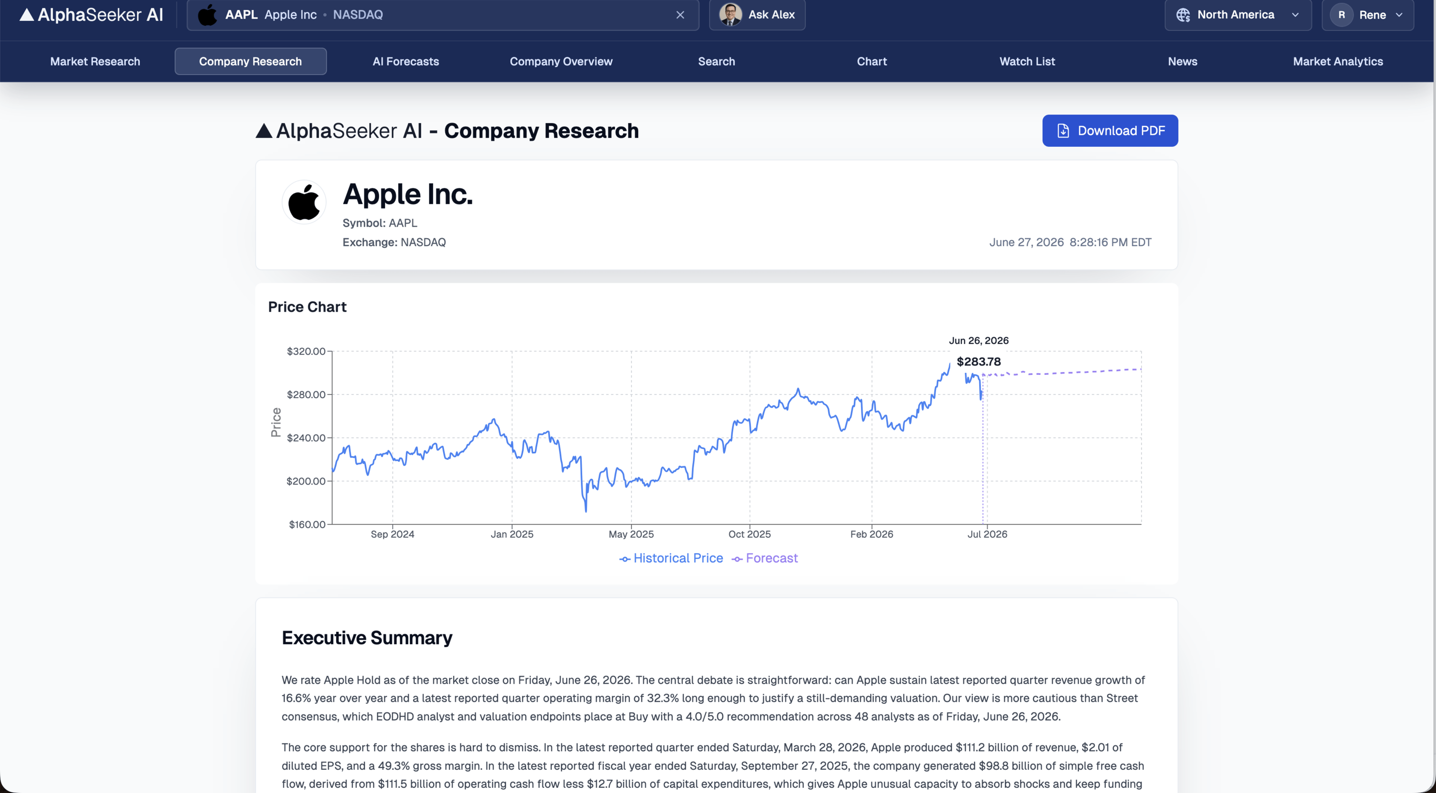Click the AlphaSeeker triangle logo in page title
Image resolution: width=1436 pixels, height=793 pixels.
(264, 131)
